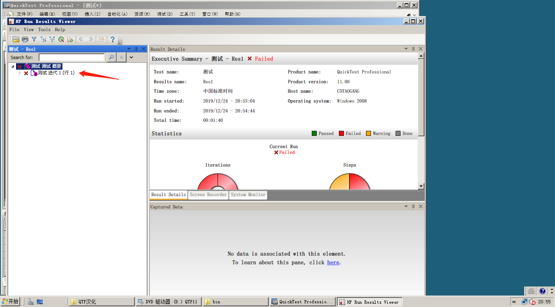The width and height of the screenshot is (555, 307).
Task: Click the clock showing 20:55
Action: tap(544, 302)
